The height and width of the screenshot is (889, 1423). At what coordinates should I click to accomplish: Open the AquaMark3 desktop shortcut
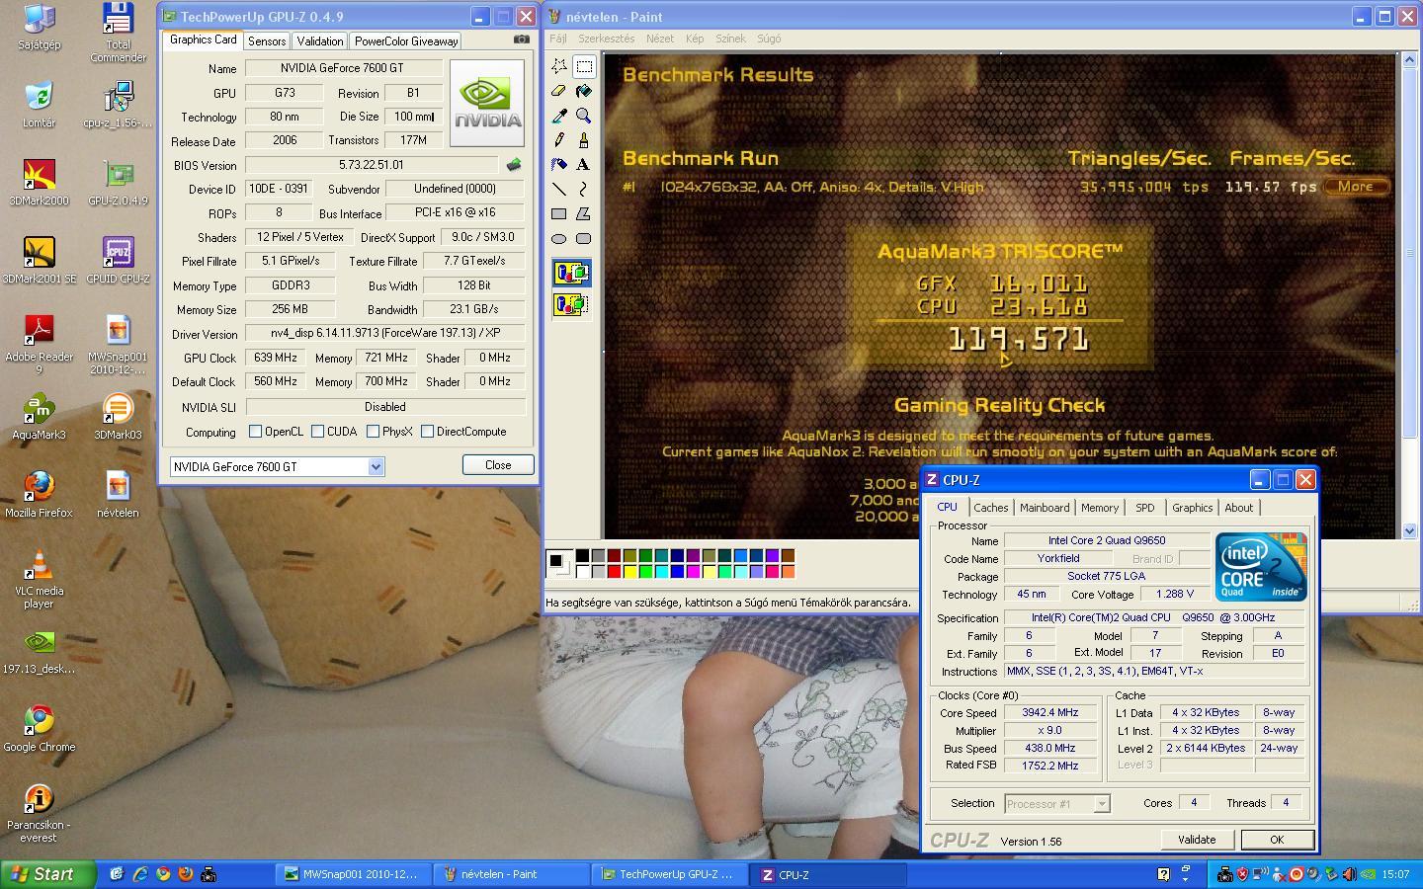[x=39, y=417]
